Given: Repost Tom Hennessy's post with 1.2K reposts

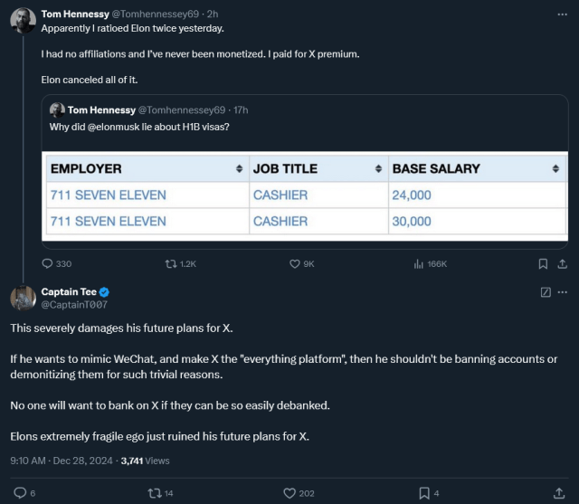Looking at the screenshot, I should [181, 263].
